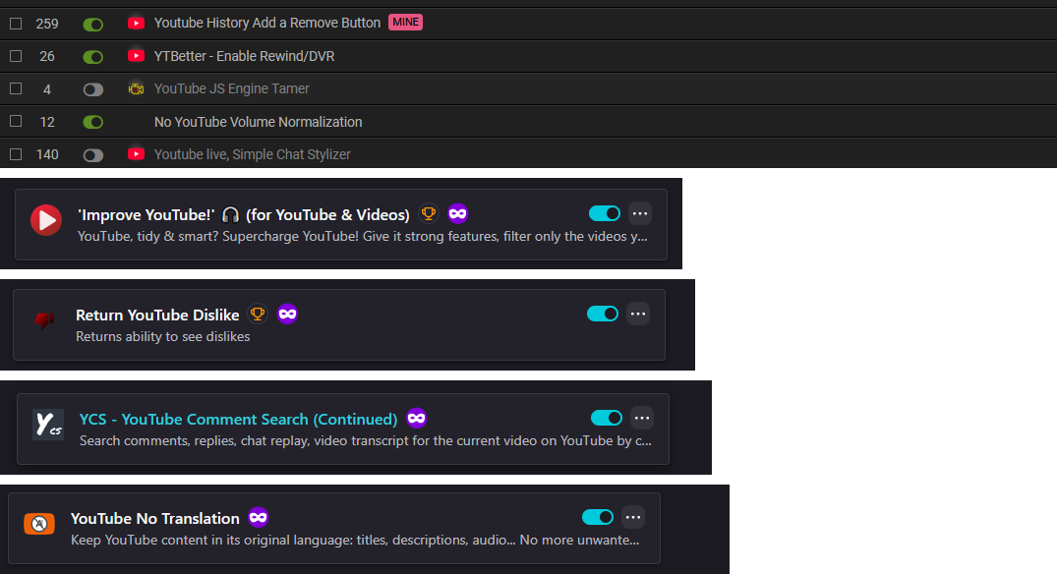Tick the checkbox for Youtube live, Simple Chat Stylizer
This screenshot has width=1057, height=574.
[x=16, y=154]
